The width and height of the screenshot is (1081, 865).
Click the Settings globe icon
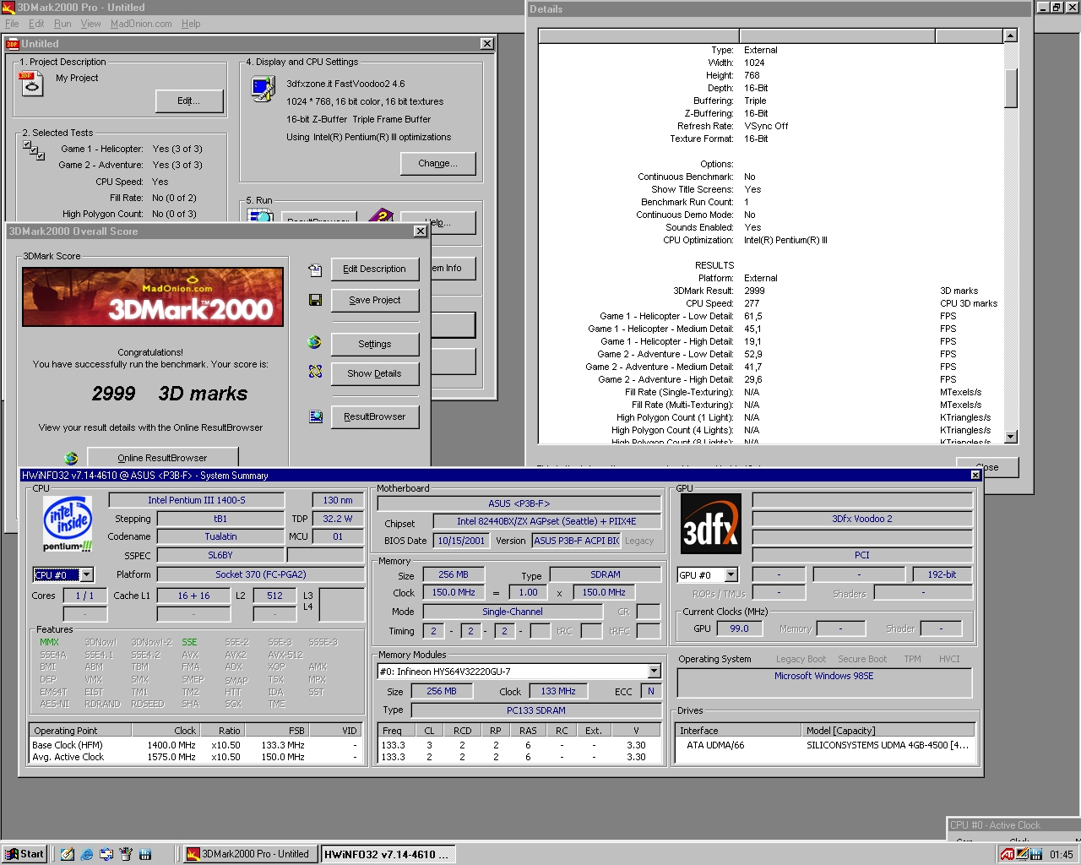click(315, 342)
